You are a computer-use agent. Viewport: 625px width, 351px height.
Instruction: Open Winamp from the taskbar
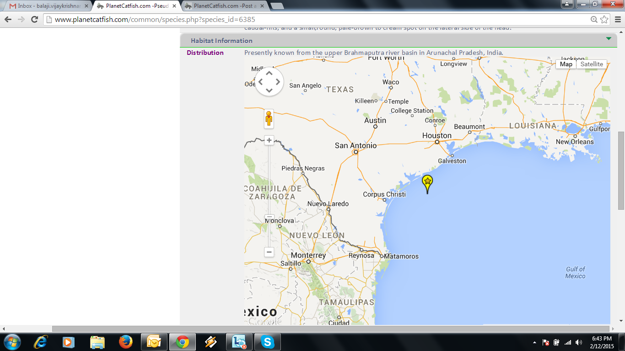210,342
